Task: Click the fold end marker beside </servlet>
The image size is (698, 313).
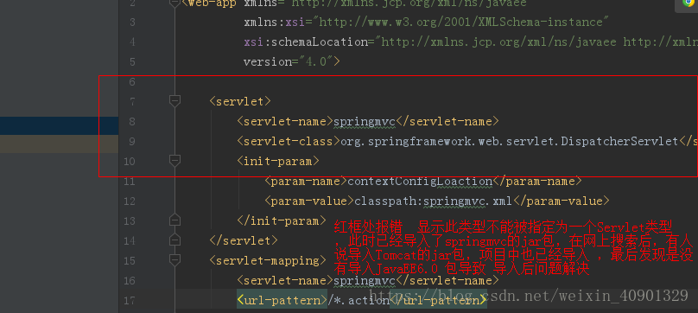Action: click(175, 240)
